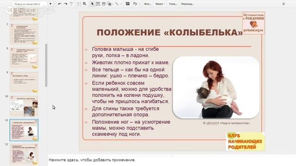Select the zoom magnifier tool
This screenshot has height=166, width=296.
click(x=84, y=4)
